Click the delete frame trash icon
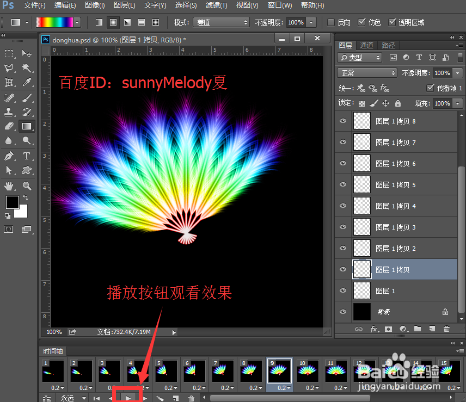This screenshot has width=466, height=402. coord(191,398)
